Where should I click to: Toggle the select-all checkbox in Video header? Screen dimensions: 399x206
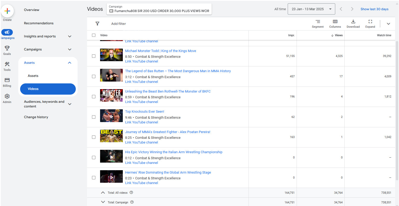coord(94,35)
